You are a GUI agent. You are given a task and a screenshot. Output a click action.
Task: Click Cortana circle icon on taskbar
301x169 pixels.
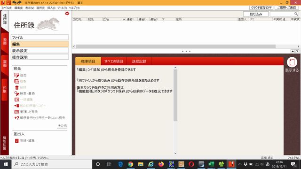tap(98, 164)
